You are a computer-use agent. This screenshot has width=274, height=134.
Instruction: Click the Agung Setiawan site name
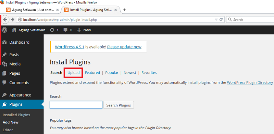[32, 30]
